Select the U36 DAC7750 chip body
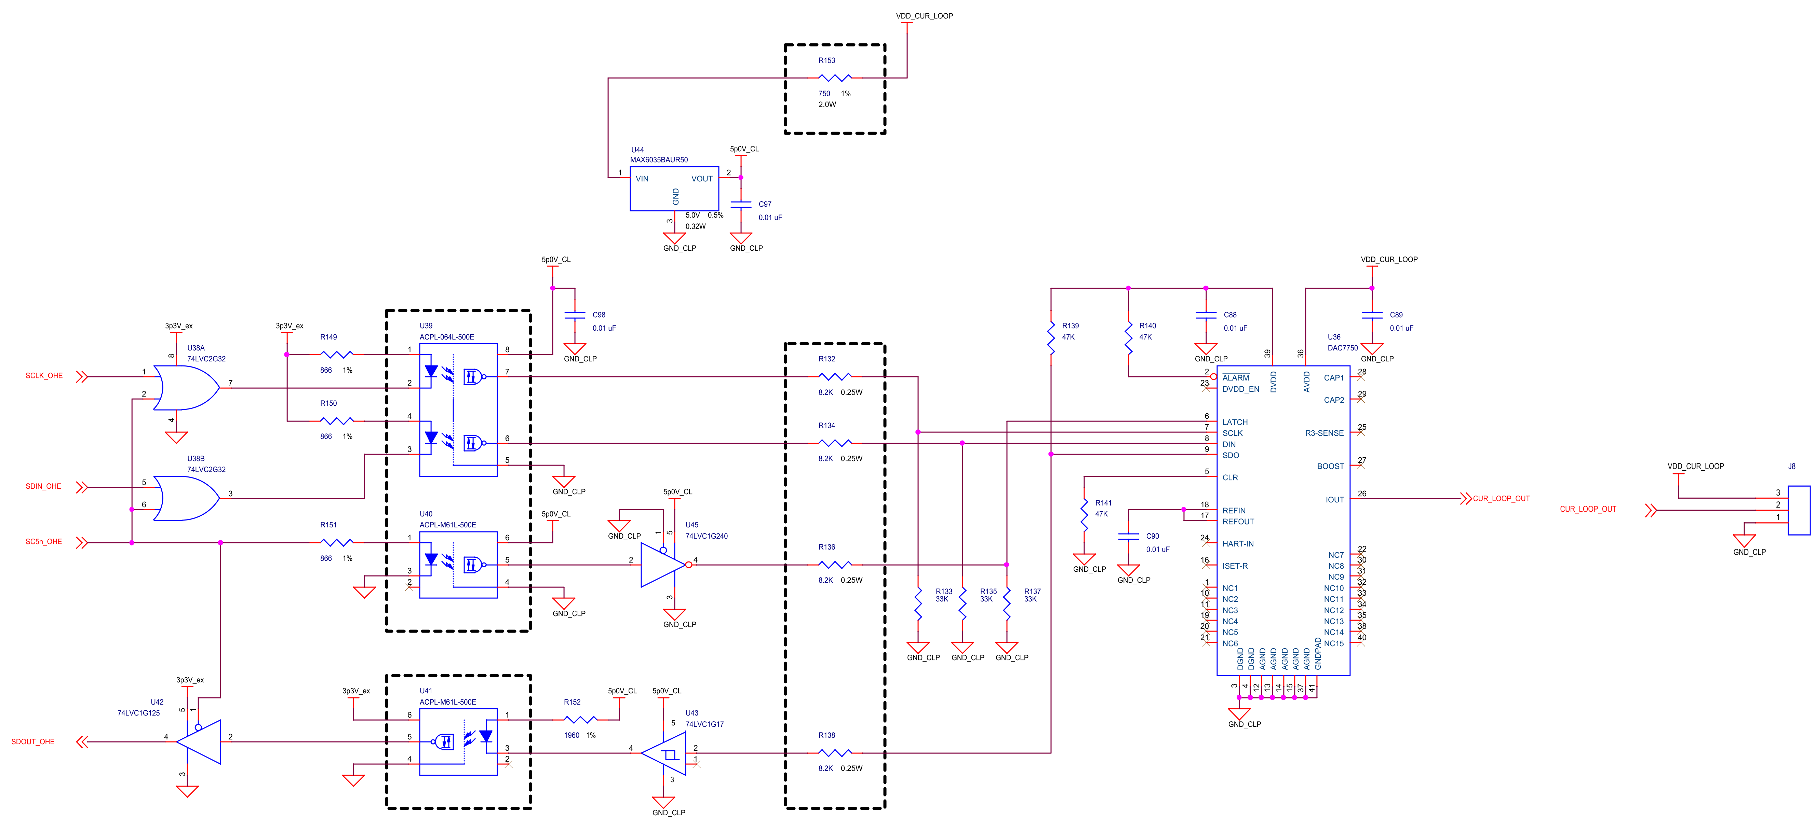Image resolution: width=1816 pixels, height=833 pixels. [x=1283, y=521]
